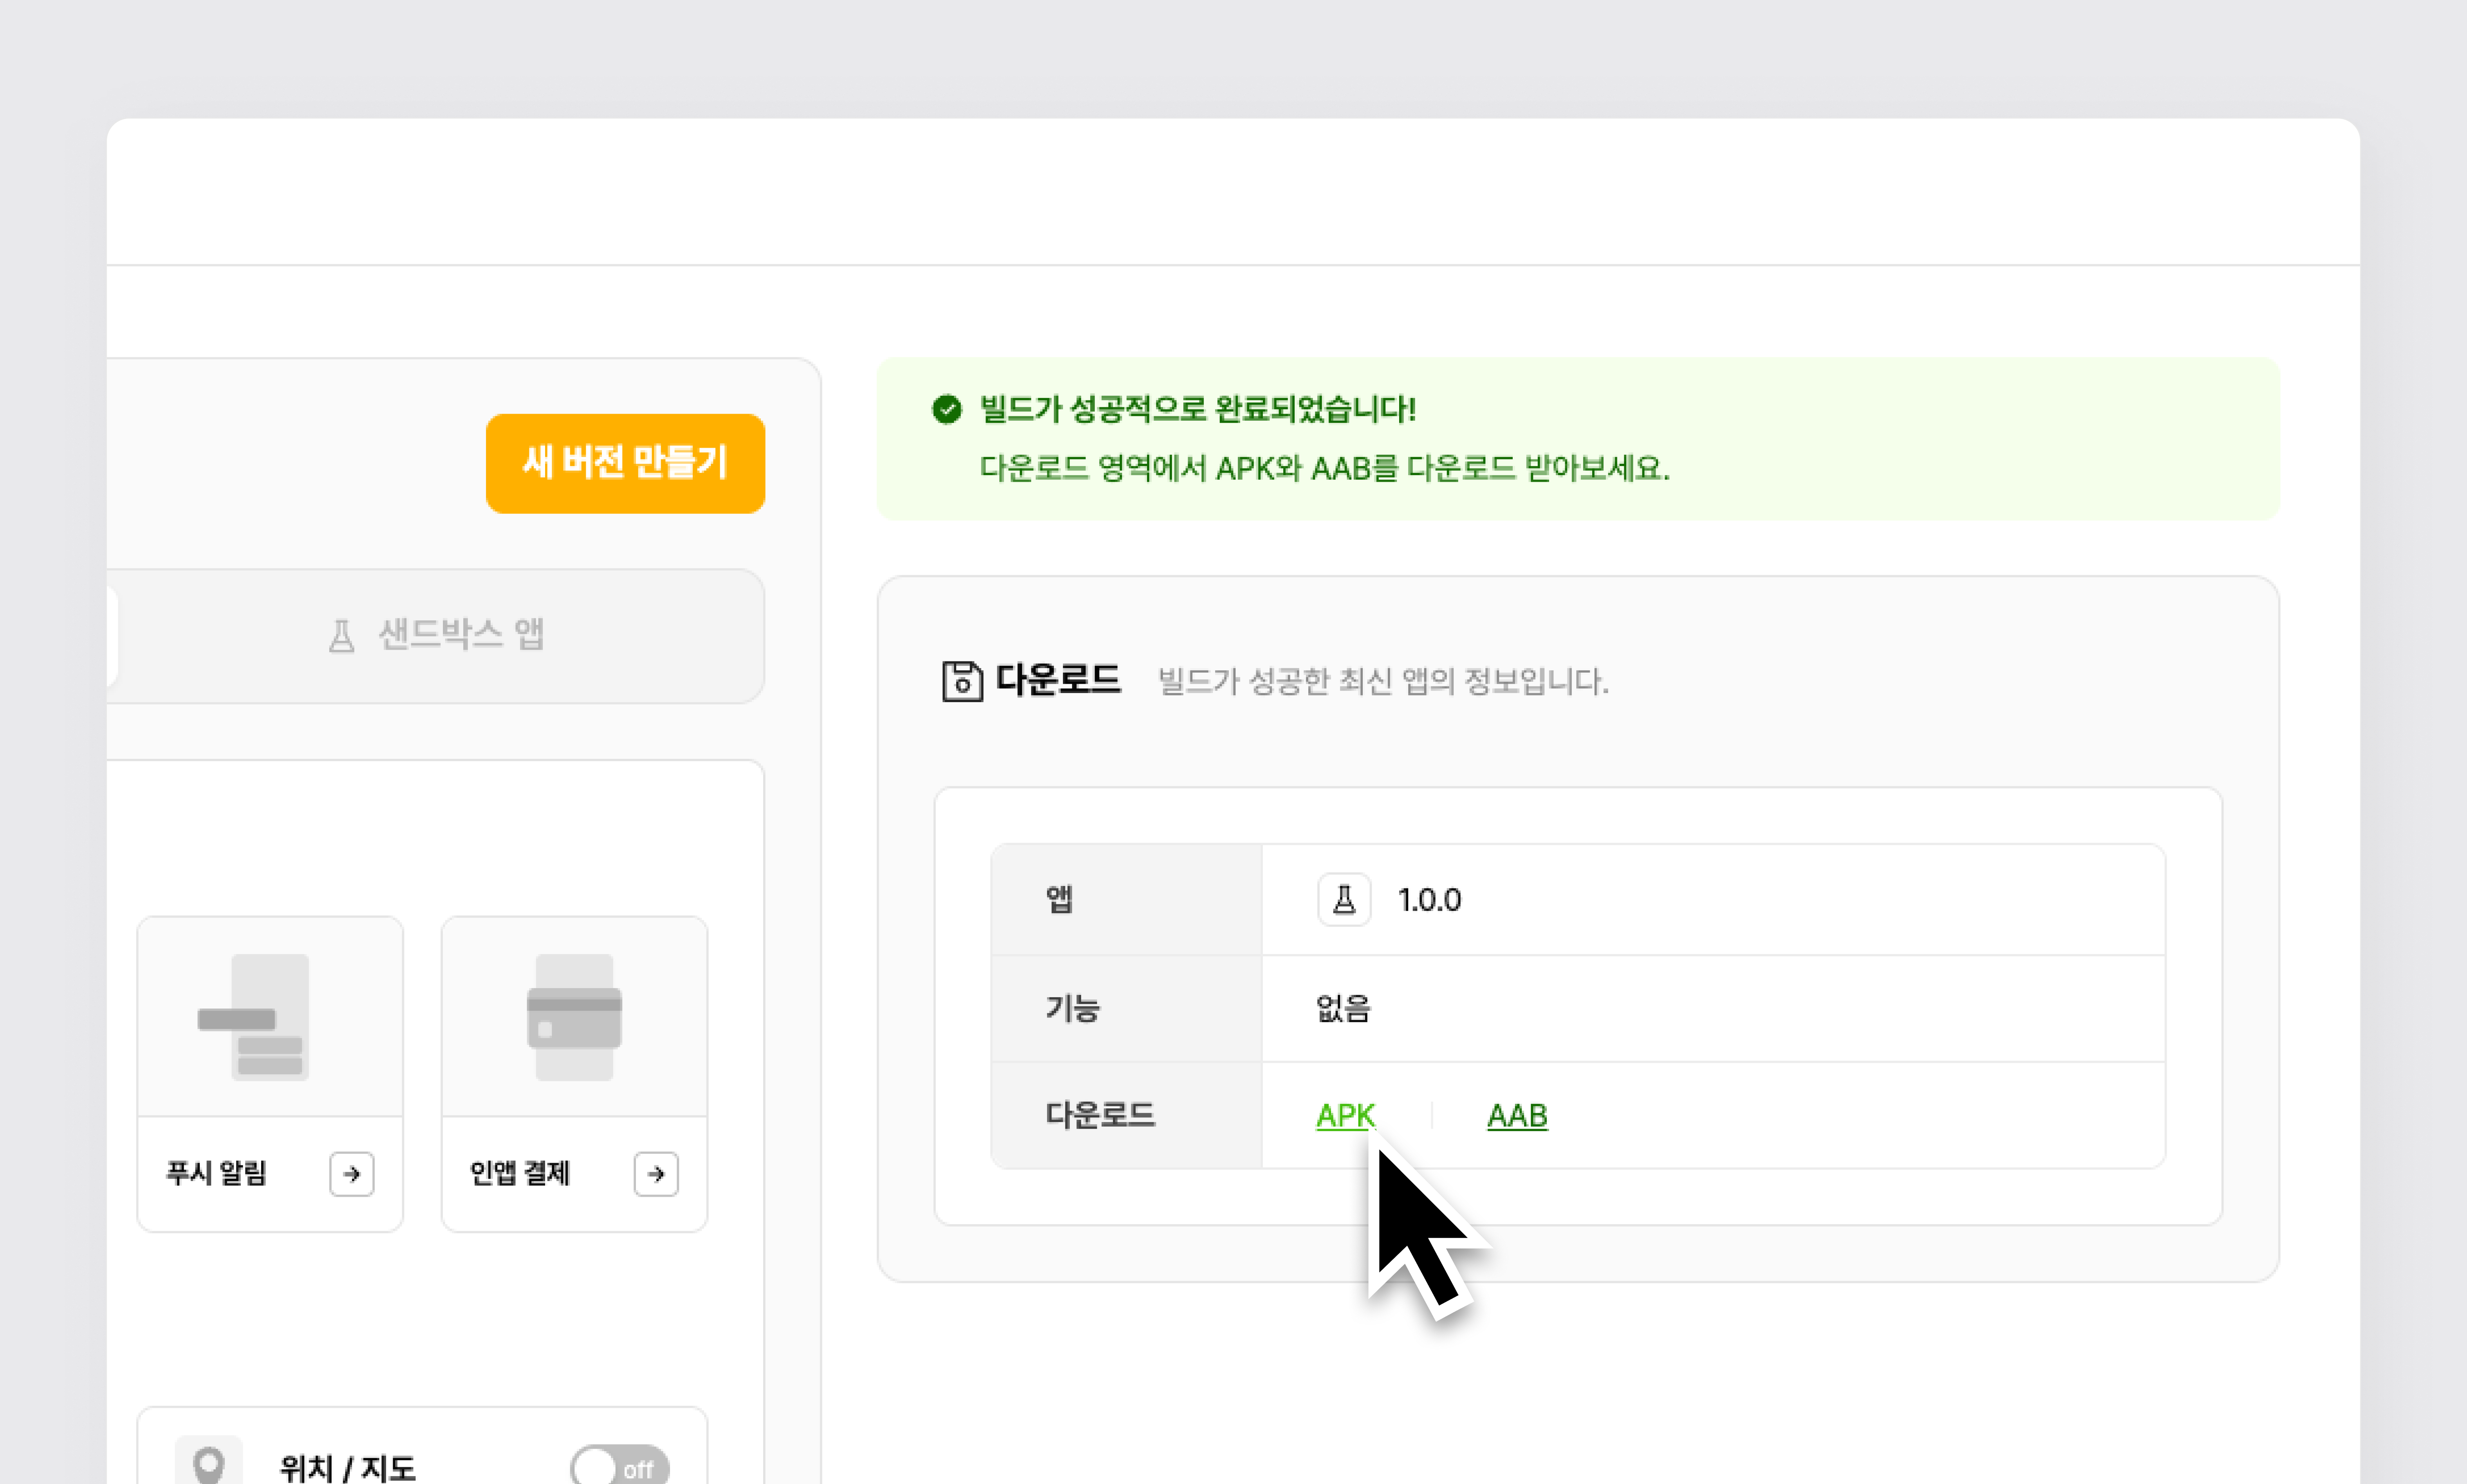This screenshot has width=2467, height=1484.
Task: Click the 인앱 결제 card illustration
Action: click(x=574, y=1017)
